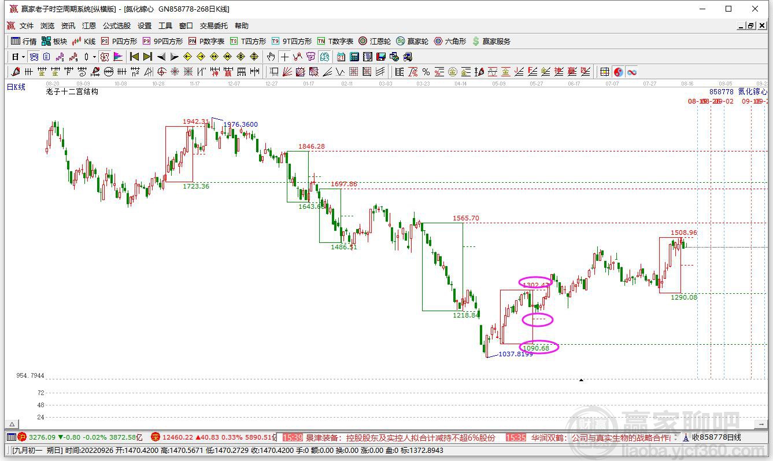The image size is (773, 461).
Task: Launch the 赢家轮 wheel tool
Action: [412, 41]
